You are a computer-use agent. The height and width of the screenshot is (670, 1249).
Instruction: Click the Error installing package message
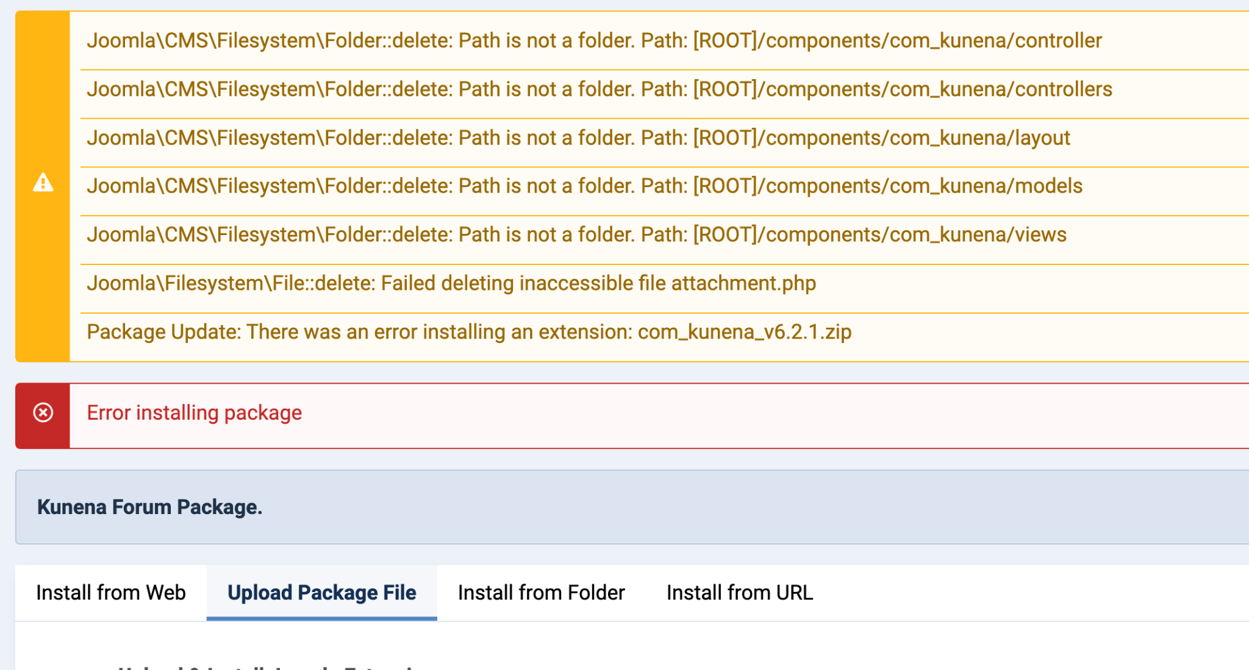click(x=194, y=413)
